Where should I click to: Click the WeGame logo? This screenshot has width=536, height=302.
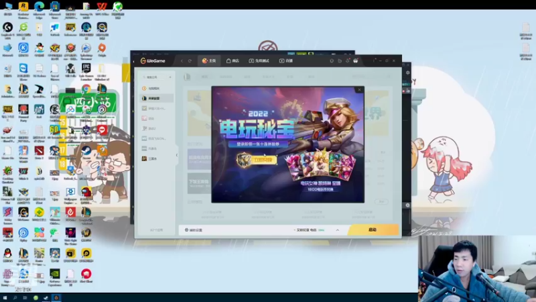coord(153,60)
